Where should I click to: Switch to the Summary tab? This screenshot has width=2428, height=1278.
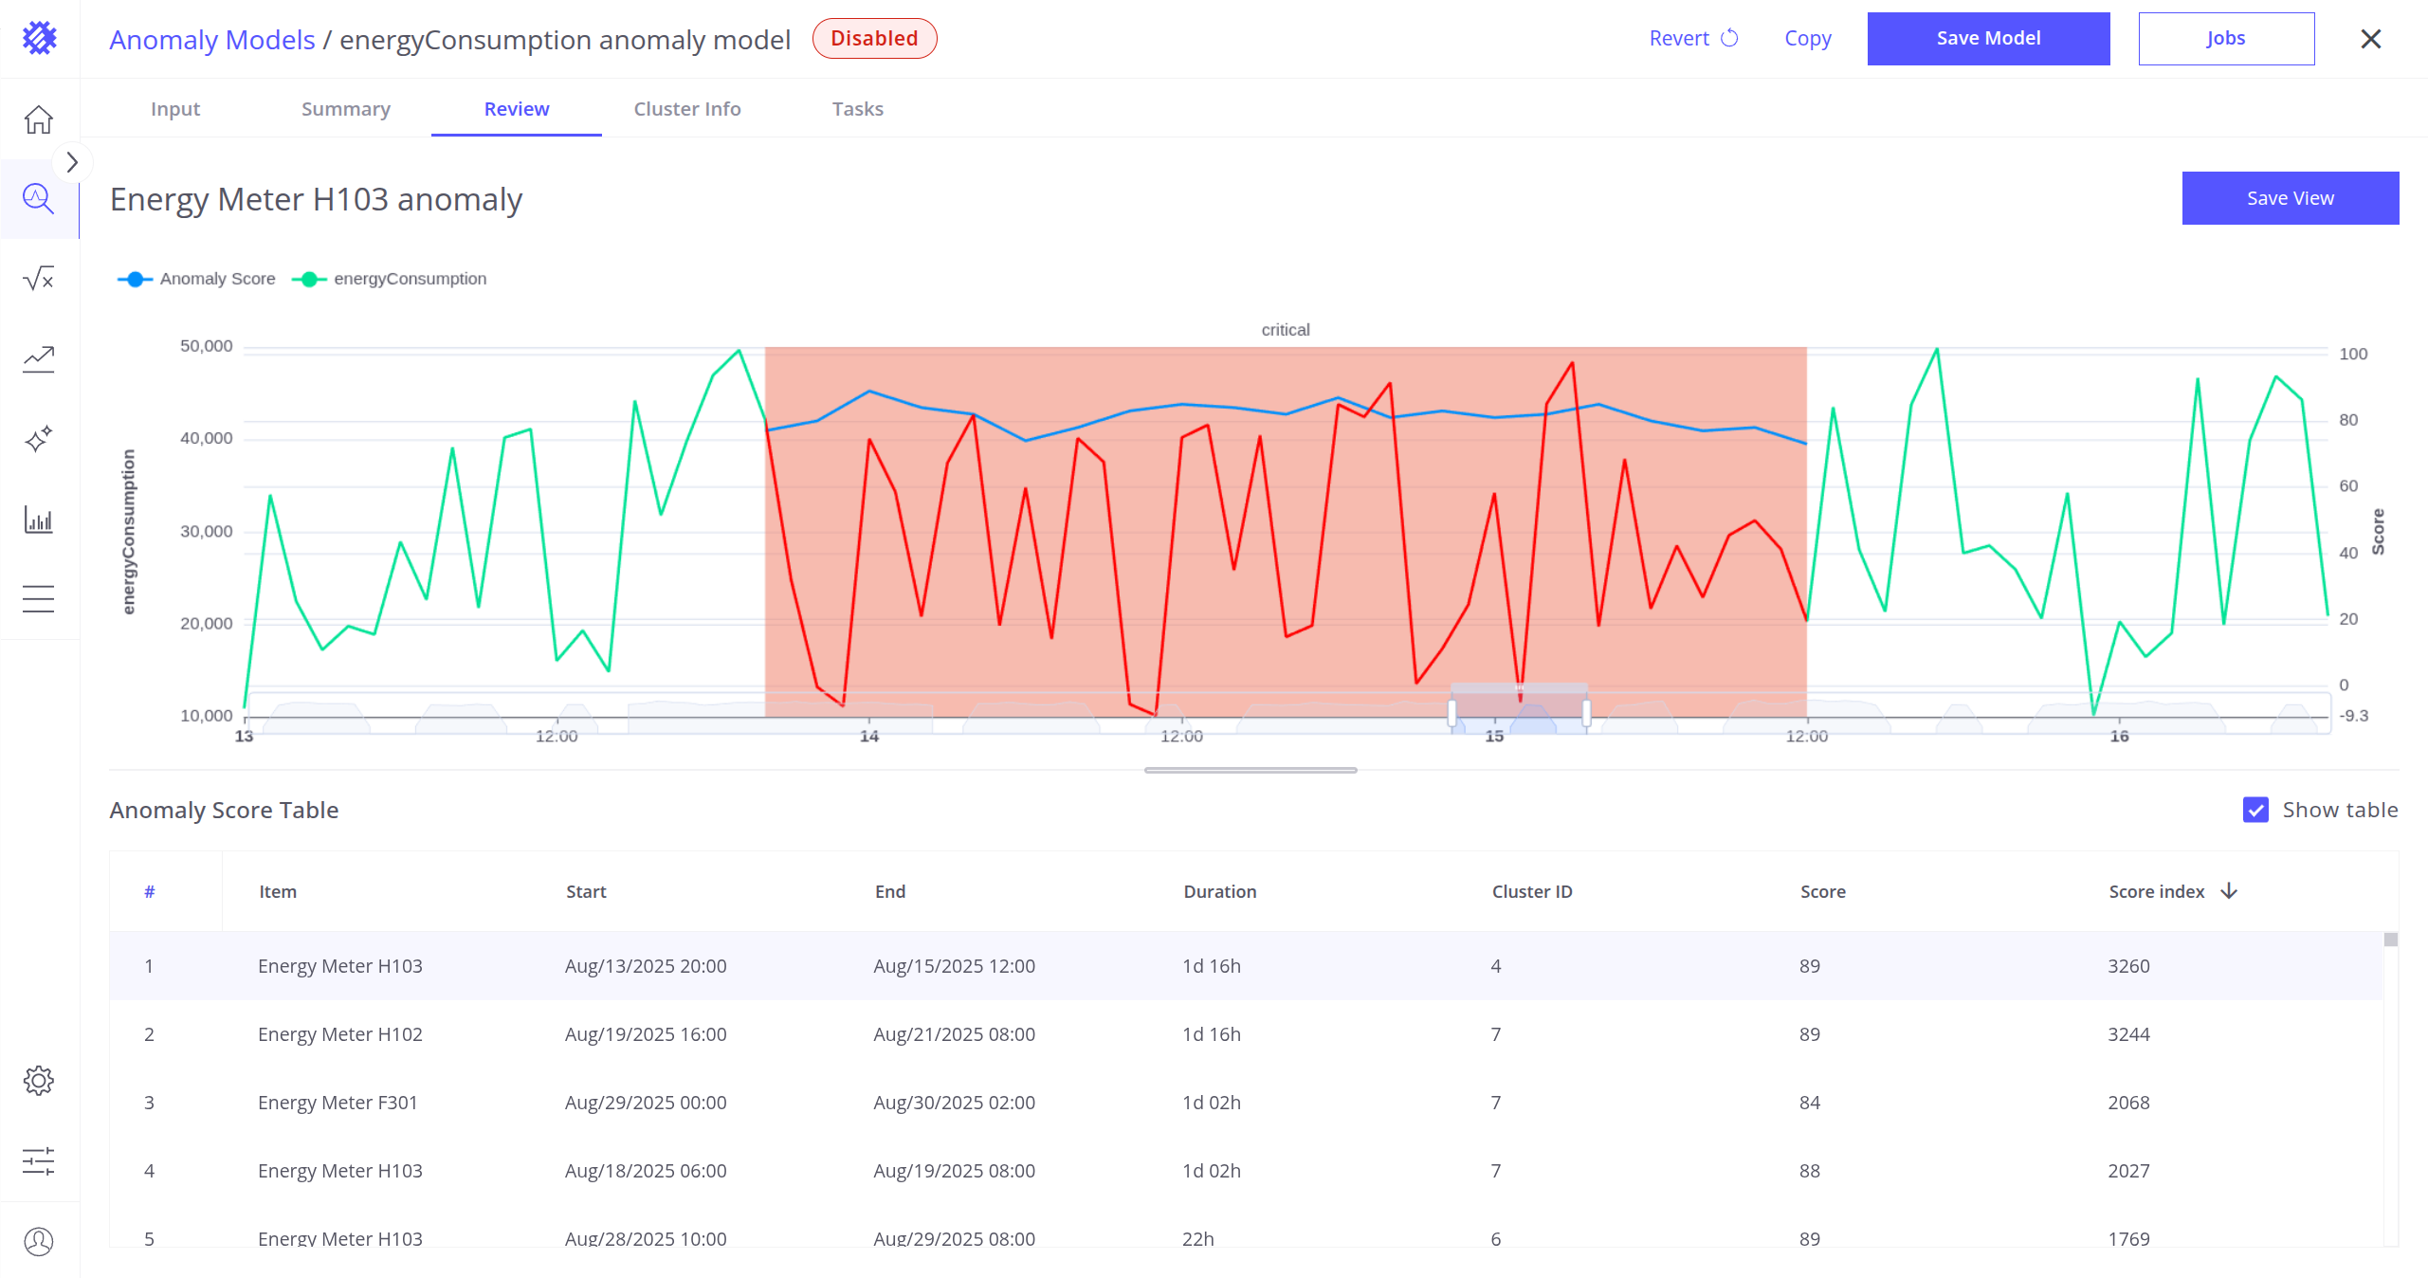pos(345,109)
